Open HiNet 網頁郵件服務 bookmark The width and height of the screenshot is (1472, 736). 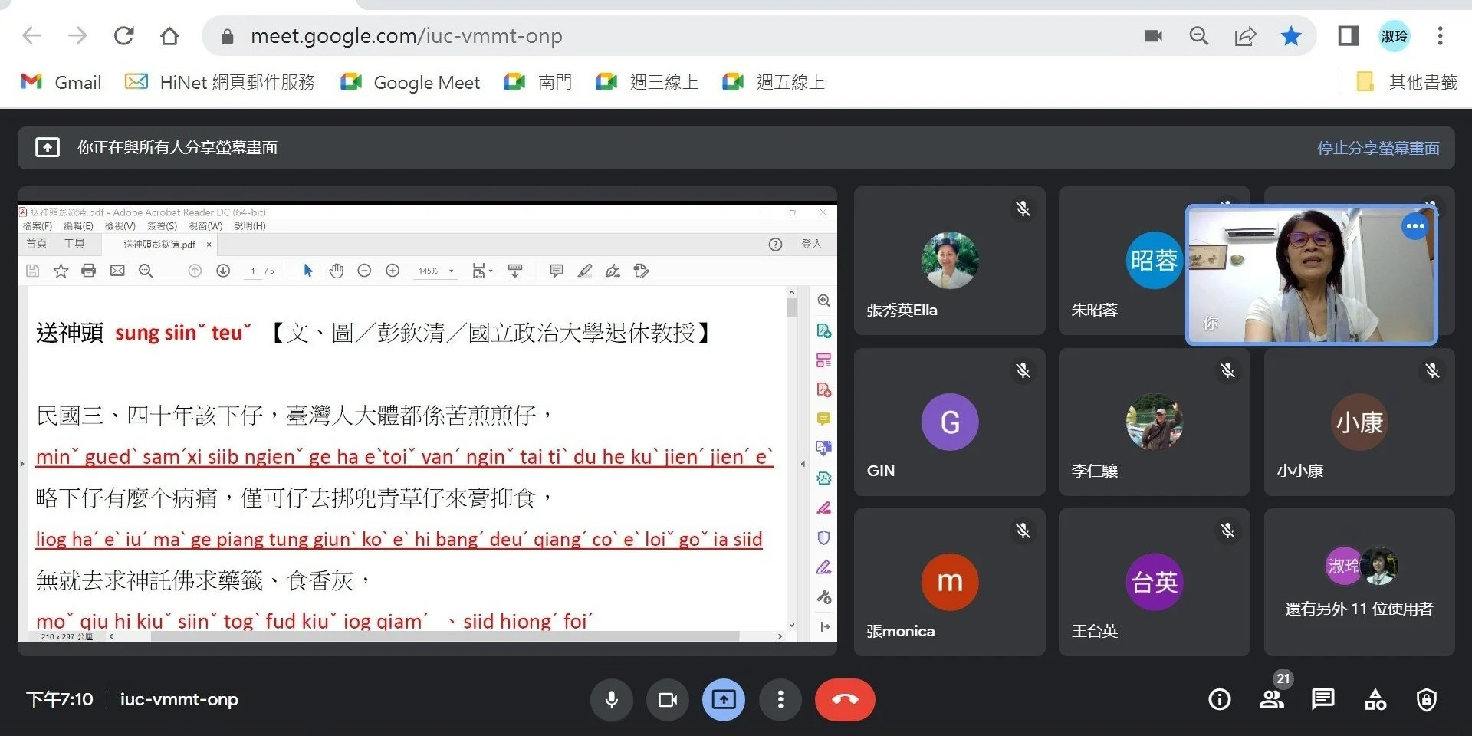point(220,82)
